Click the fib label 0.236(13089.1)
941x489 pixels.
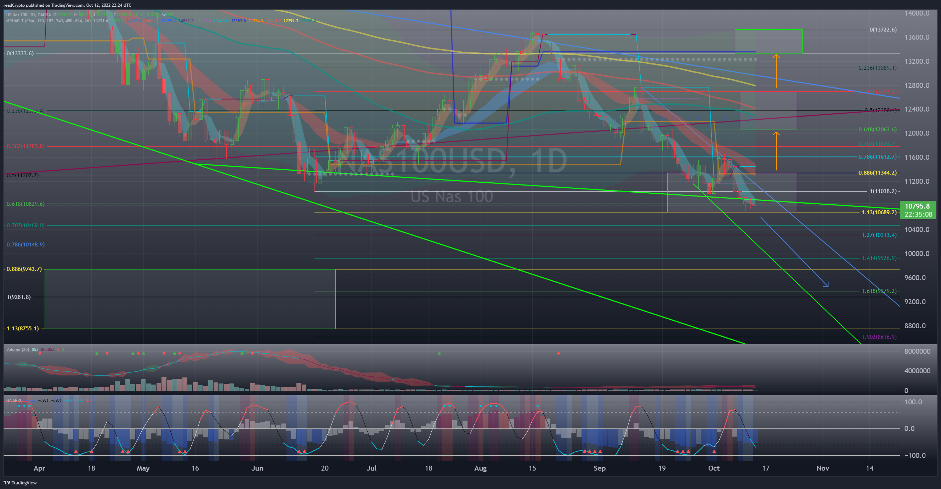coord(878,68)
